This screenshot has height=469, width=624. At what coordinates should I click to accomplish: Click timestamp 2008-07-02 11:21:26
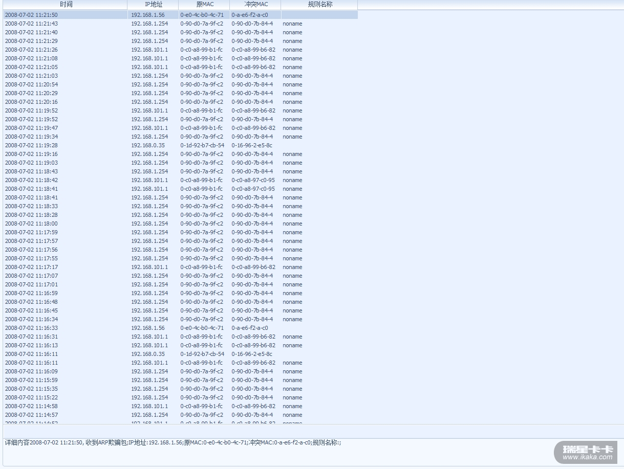pos(31,50)
